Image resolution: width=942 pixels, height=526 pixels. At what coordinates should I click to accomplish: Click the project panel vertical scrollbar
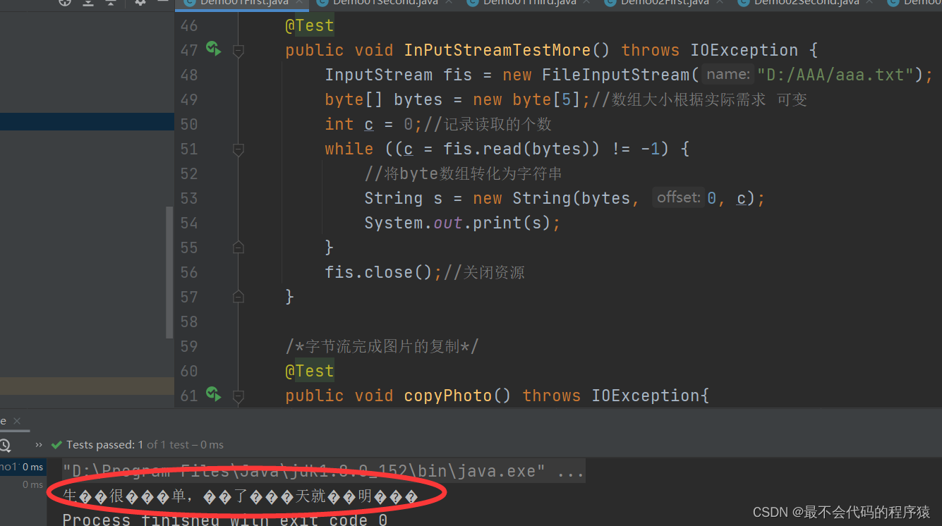(x=169, y=271)
